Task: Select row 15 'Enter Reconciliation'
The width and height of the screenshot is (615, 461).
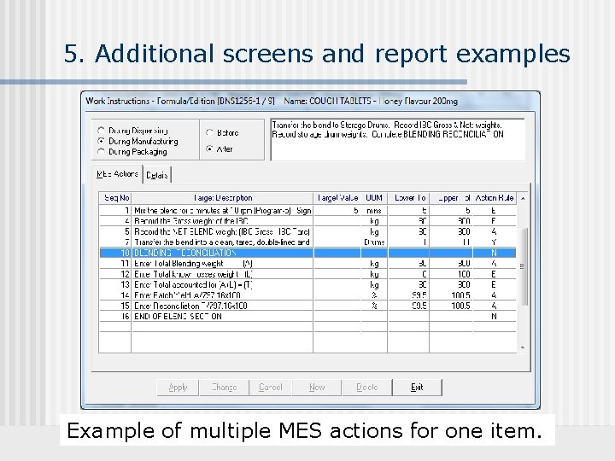Action: click(307, 306)
